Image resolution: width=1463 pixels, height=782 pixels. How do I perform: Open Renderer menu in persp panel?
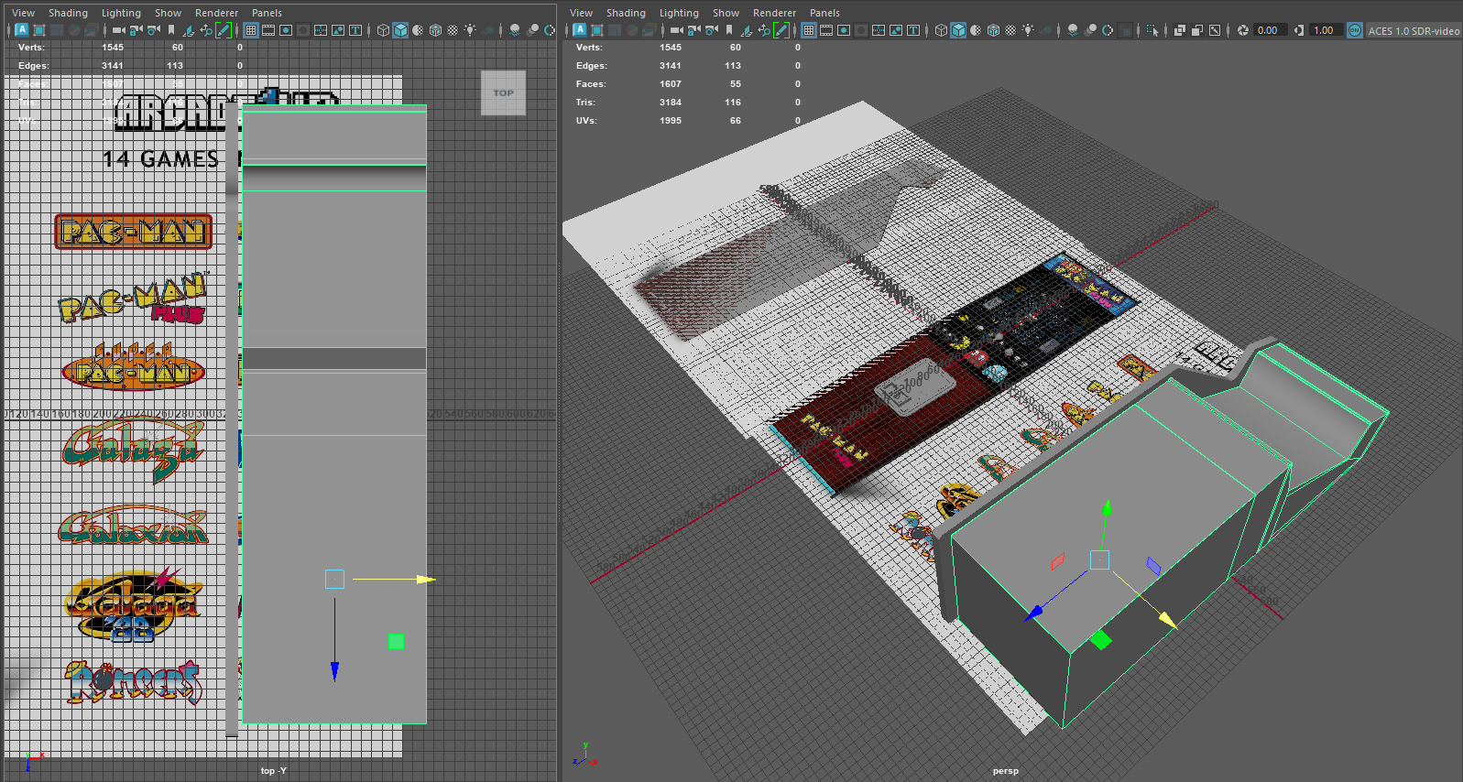774,13
